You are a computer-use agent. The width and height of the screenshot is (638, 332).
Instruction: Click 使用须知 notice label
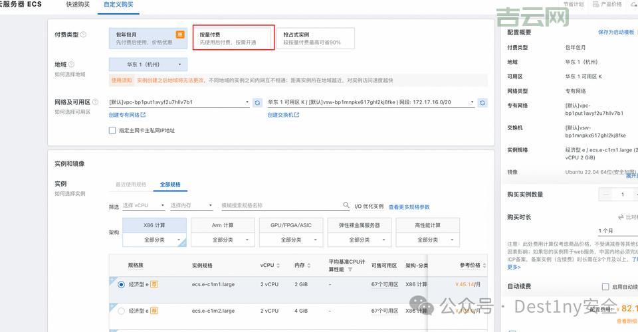click(x=122, y=80)
